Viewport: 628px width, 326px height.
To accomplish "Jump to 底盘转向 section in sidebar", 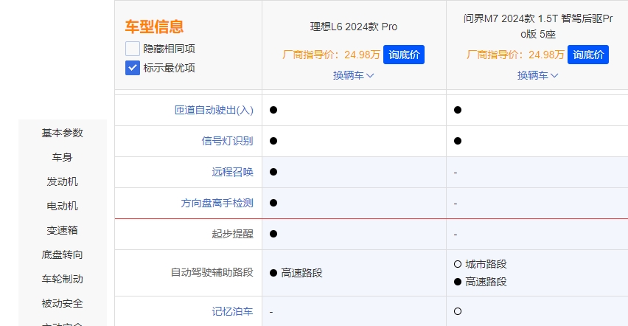I will (62, 254).
